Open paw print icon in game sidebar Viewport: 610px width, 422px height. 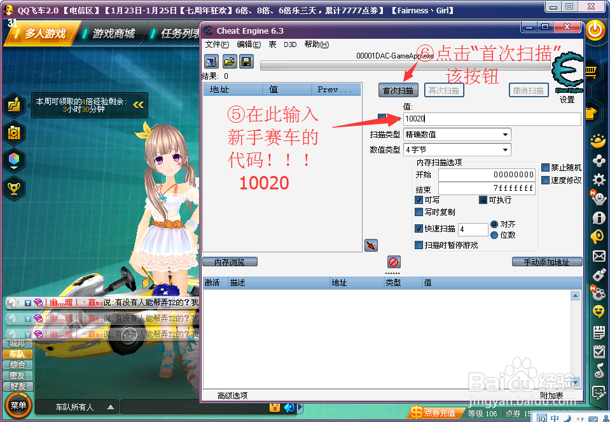click(x=599, y=294)
